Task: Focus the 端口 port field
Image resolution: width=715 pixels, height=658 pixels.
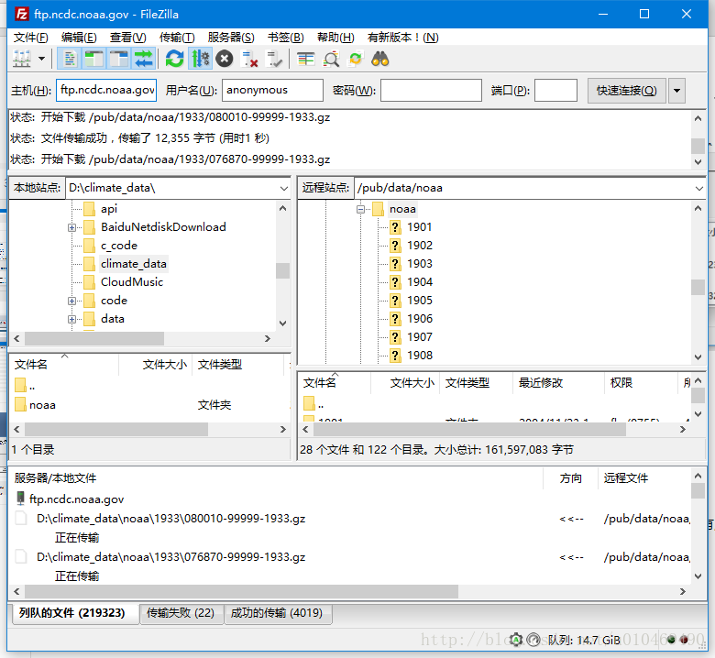Action: tap(555, 90)
